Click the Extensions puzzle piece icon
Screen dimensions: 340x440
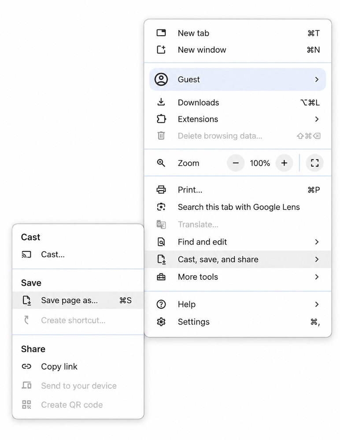click(161, 119)
